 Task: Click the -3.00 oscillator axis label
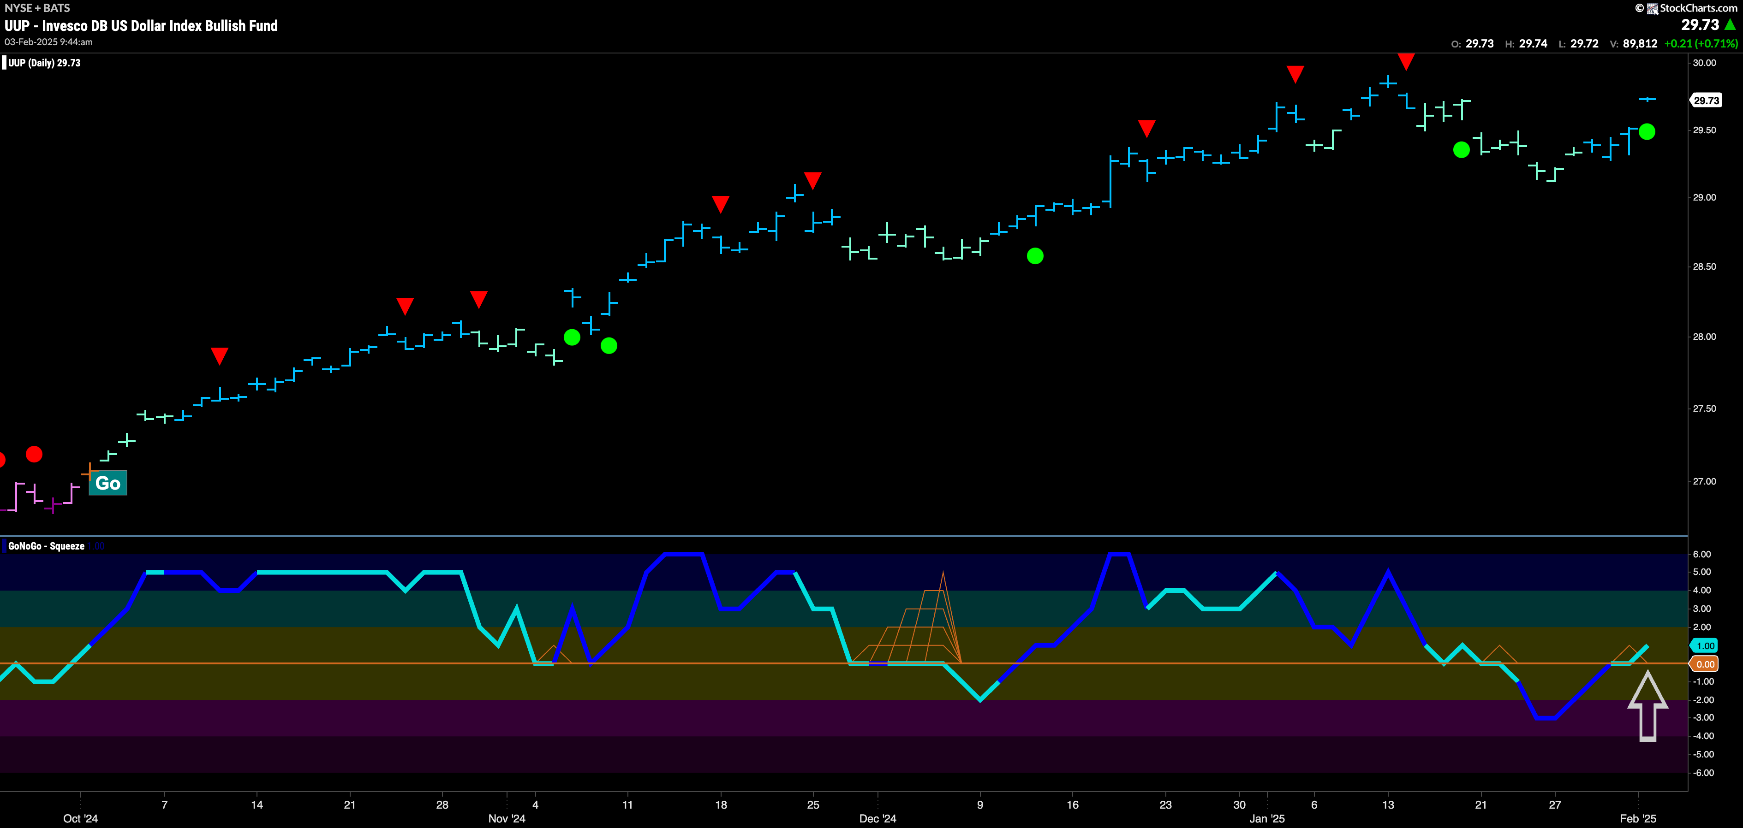[1703, 718]
